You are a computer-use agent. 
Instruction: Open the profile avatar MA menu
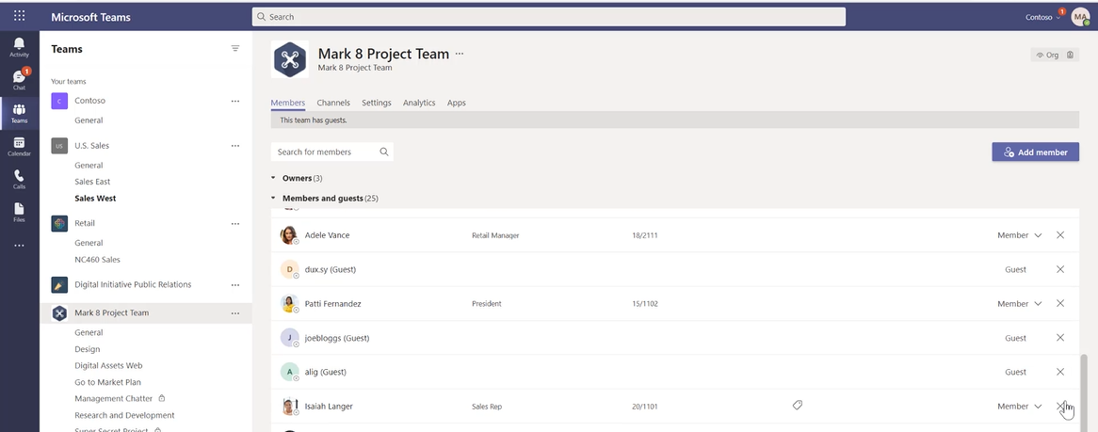(1080, 16)
